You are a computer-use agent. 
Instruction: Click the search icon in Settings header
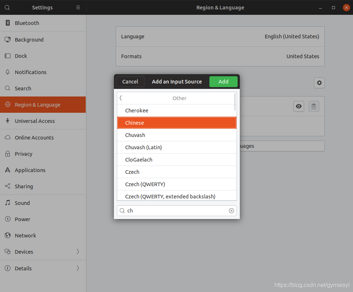pos(7,8)
